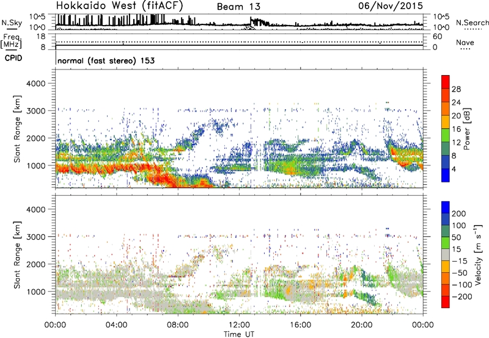Select the "normal (fast stereo) 153" CPID text

(106, 60)
